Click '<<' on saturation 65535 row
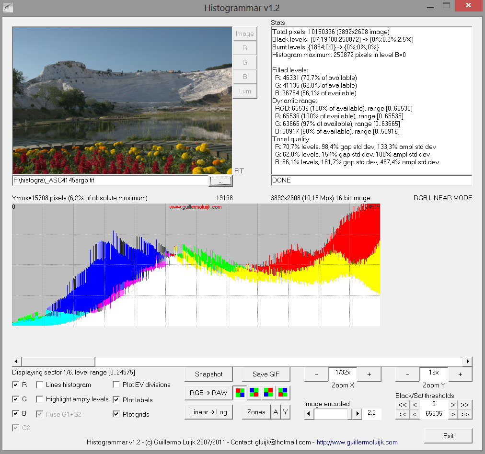Viewport: 485px width, 454px height. (403, 414)
